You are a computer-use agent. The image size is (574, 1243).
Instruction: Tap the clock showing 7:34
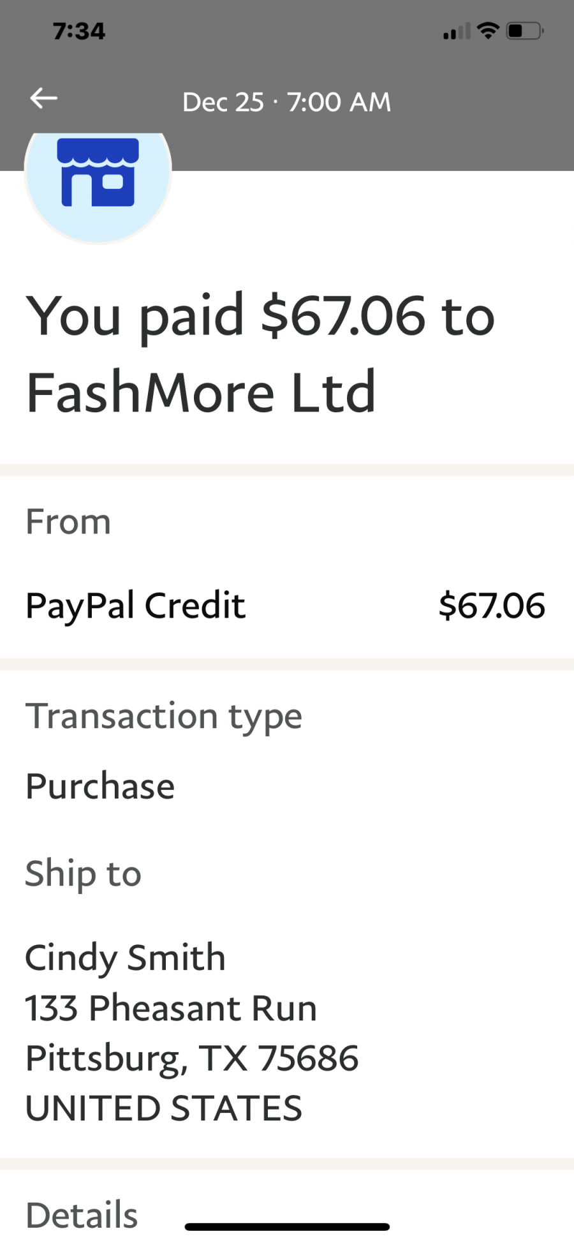tap(79, 30)
